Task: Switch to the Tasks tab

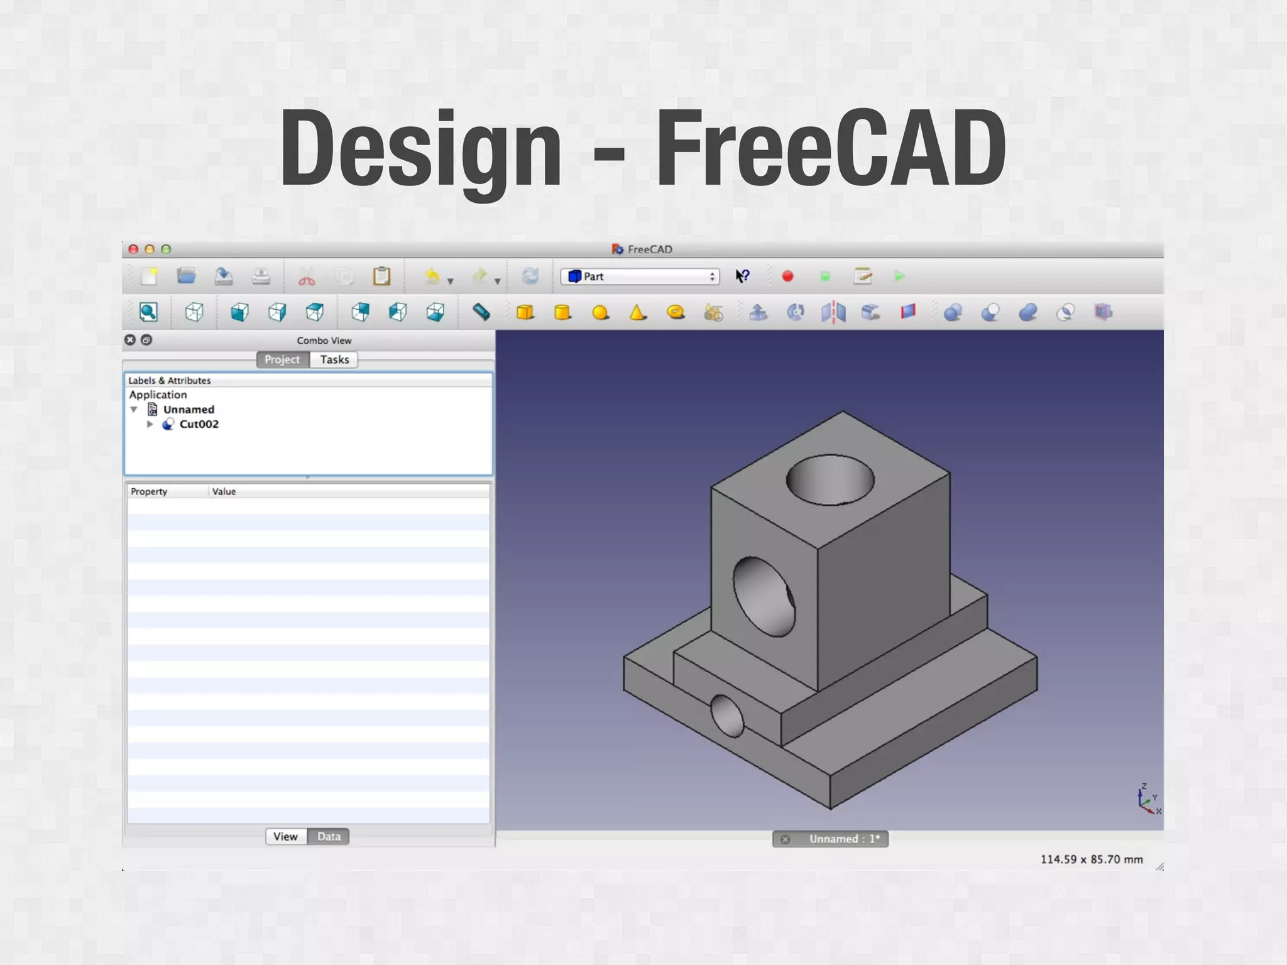Action: (x=334, y=359)
